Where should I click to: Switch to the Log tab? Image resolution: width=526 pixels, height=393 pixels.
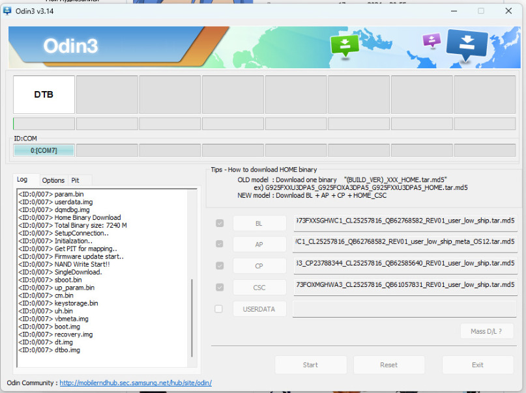click(22, 180)
